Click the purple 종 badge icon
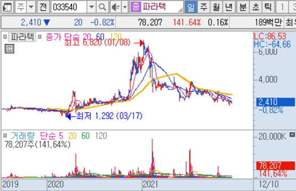This screenshot has width=296, height=191. coord(136,7)
